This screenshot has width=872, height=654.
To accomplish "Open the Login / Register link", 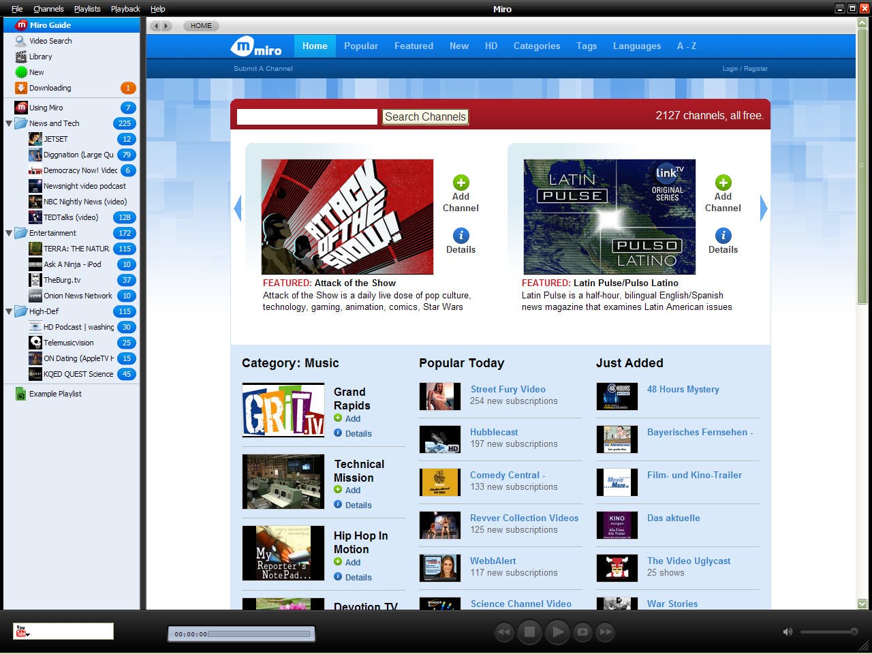I will pyautogui.click(x=745, y=69).
